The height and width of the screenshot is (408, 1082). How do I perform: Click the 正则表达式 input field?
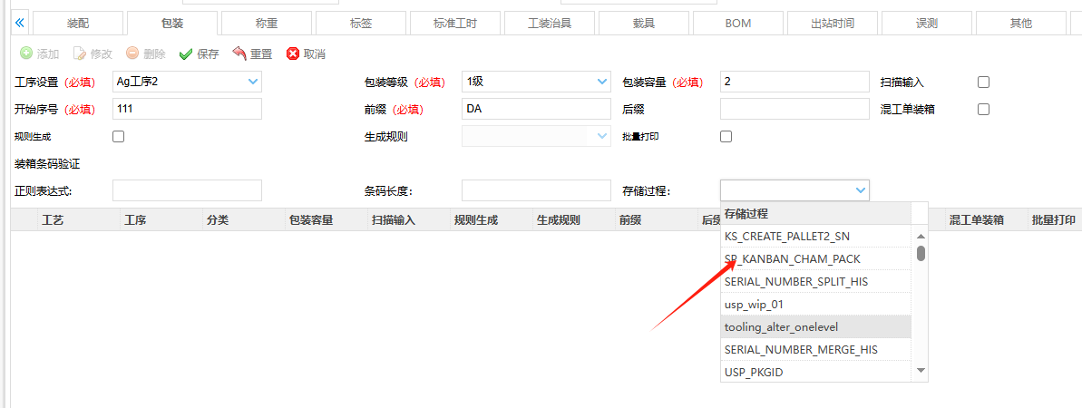[187, 190]
